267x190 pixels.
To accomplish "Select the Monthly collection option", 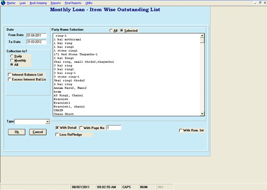I will tap(12, 61).
